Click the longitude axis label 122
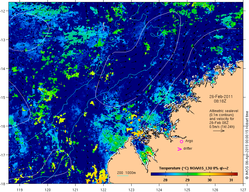249x192 pixels. click(x=103, y=190)
